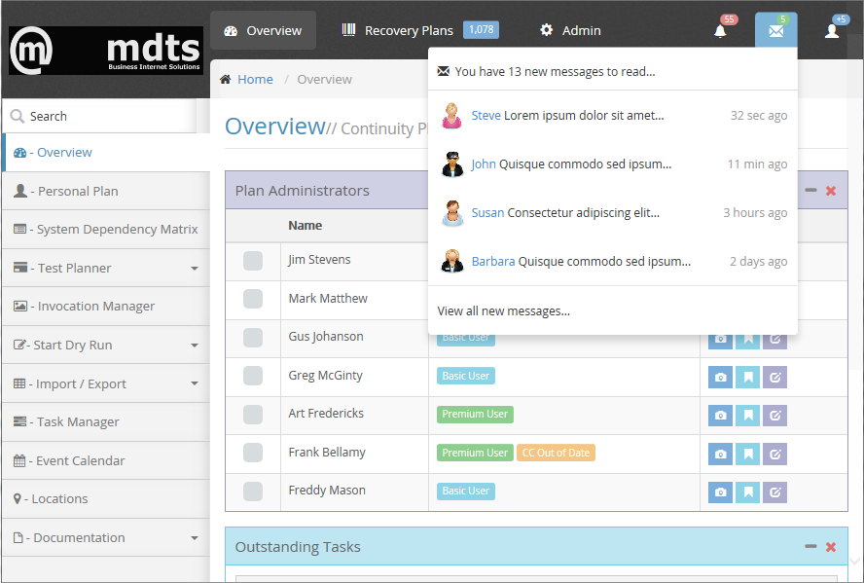Check the box for Freddy Mason
Image resolution: width=864 pixels, height=583 pixels.
[x=253, y=491]
